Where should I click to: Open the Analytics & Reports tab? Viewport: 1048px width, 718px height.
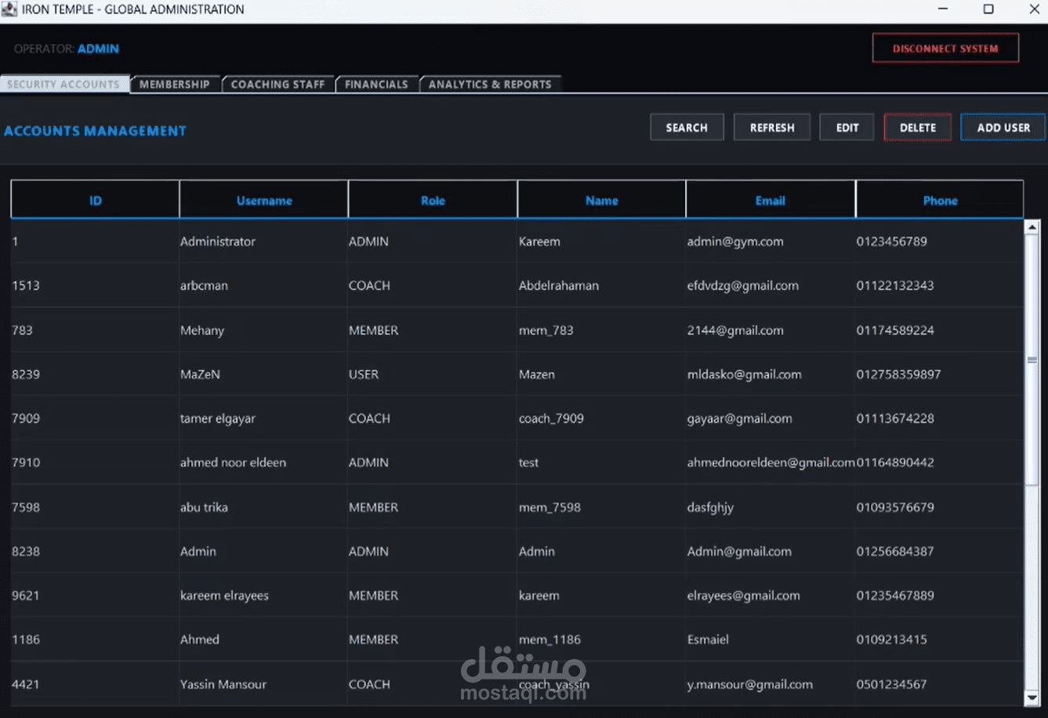[x=490, y=84]
